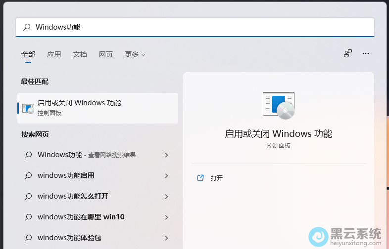The height and width of the screenshot is (249, 389).
Task: Click magnifier icon beside windows功能怎么打开
Action: tap(28, 197)
